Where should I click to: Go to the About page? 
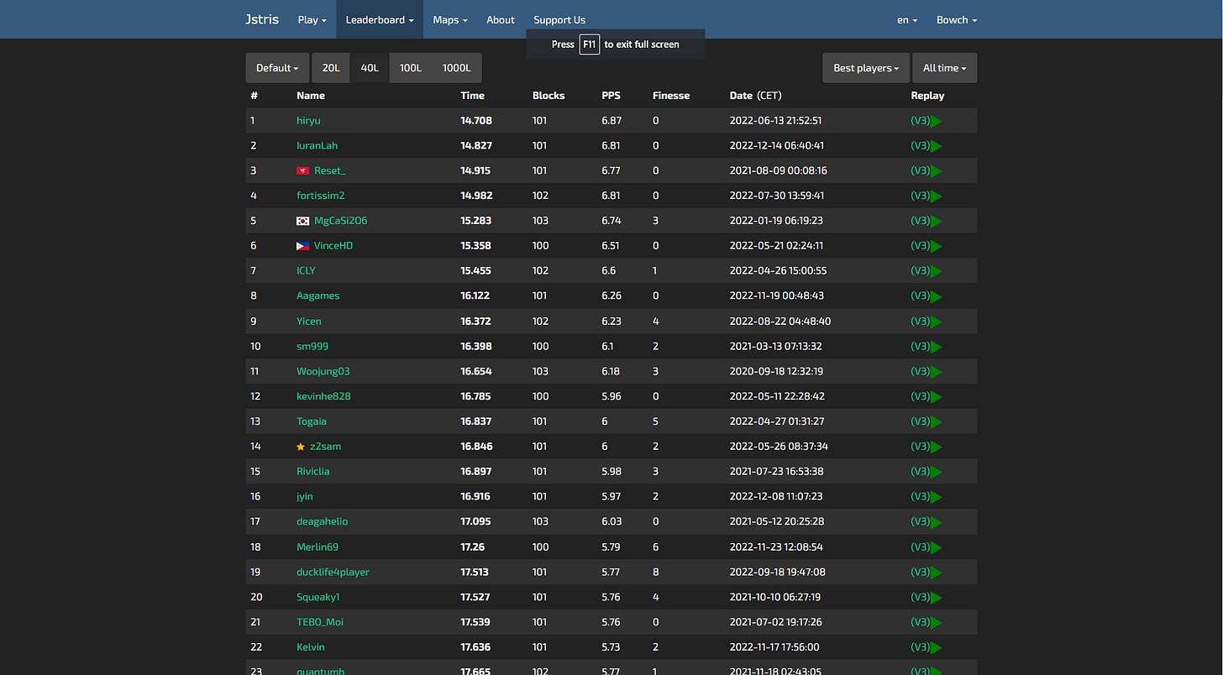click(500, 19)
